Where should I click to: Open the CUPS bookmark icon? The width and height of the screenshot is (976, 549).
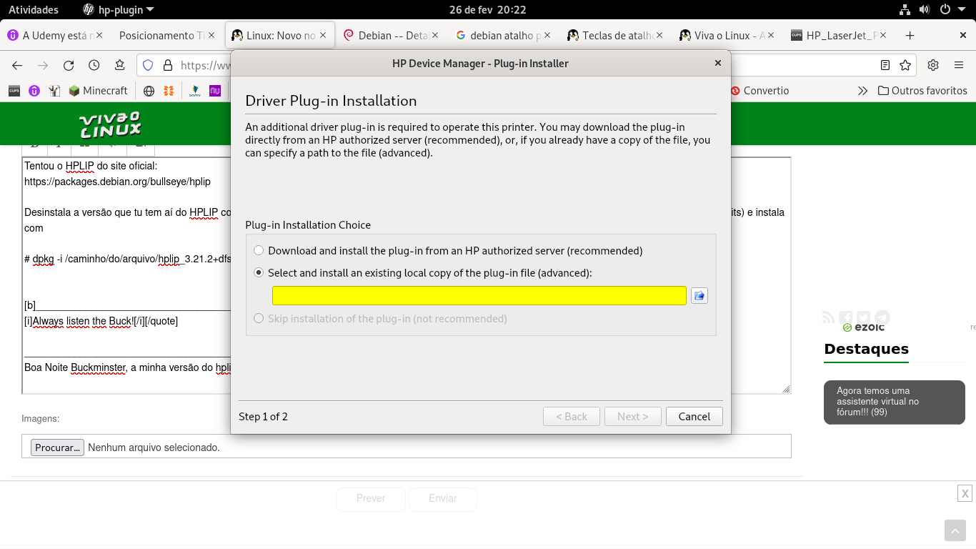tap(14, 91)
